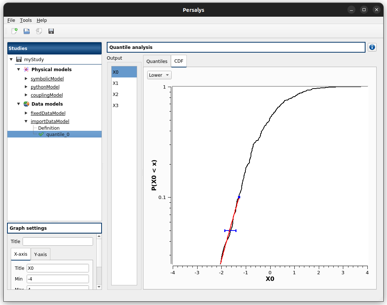Collapse the importDataModel tree node

(26, 121)
